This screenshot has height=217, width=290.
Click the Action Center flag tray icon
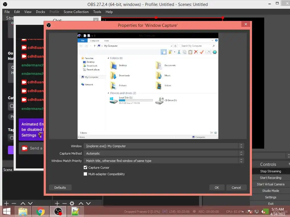pyautogui.click(x=250, y=212)
